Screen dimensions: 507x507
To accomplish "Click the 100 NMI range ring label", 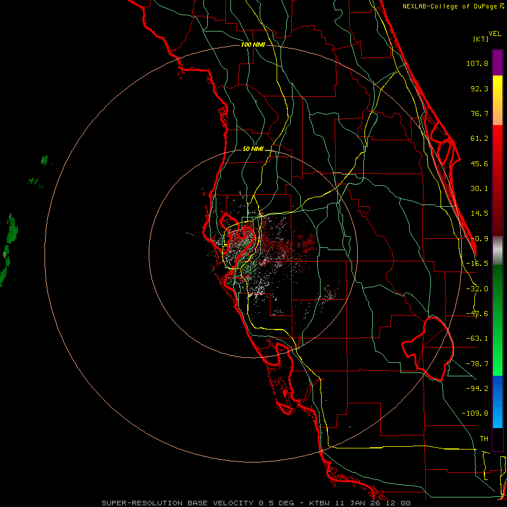I will (x=253, y=45).
